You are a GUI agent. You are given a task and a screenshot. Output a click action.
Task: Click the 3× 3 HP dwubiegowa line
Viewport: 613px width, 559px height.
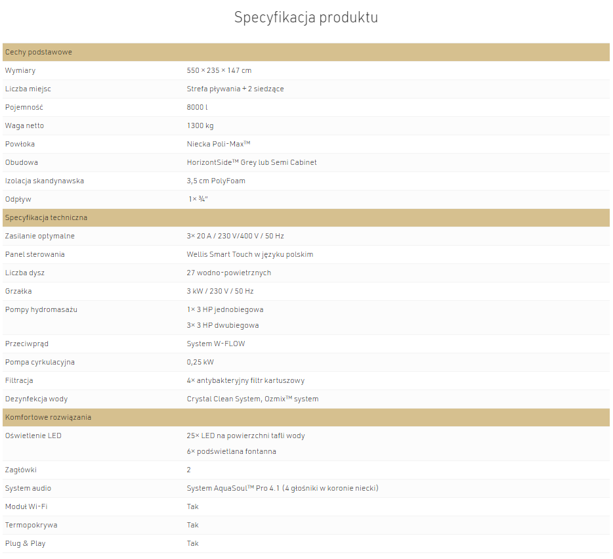point(223,325)
